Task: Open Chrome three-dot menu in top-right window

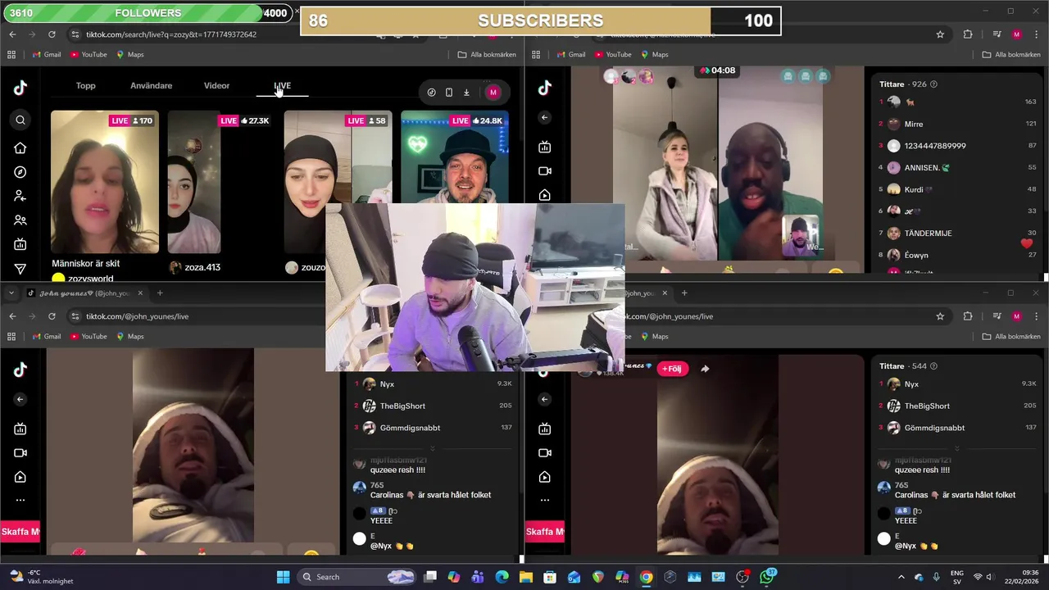Action: 1035,34
